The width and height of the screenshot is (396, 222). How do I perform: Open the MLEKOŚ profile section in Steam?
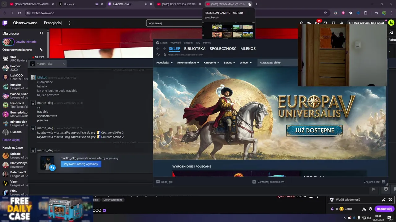[x=248, y=49]
